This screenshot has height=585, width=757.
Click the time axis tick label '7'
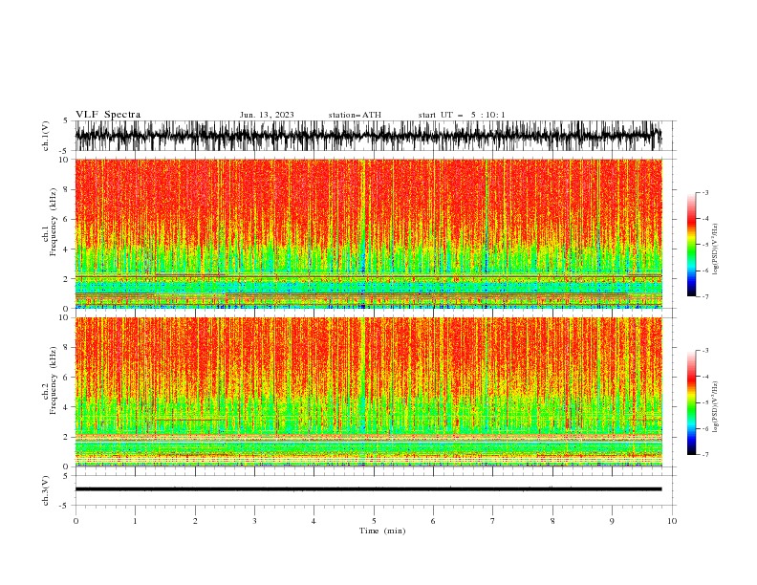tap(493, 521)
